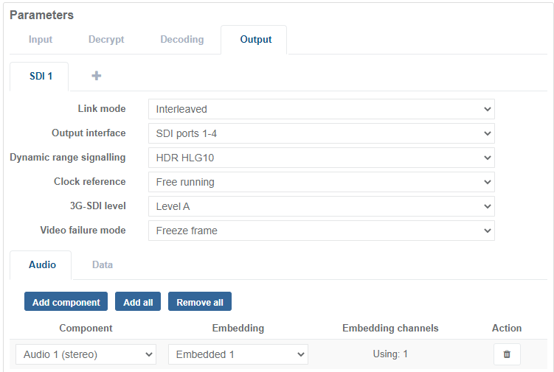Change the Clock reference selection
This screenshot has width=554, height=372.
click(321, 182)
